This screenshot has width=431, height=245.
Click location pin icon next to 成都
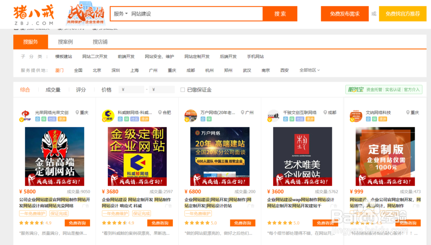(x=325, y=112)
